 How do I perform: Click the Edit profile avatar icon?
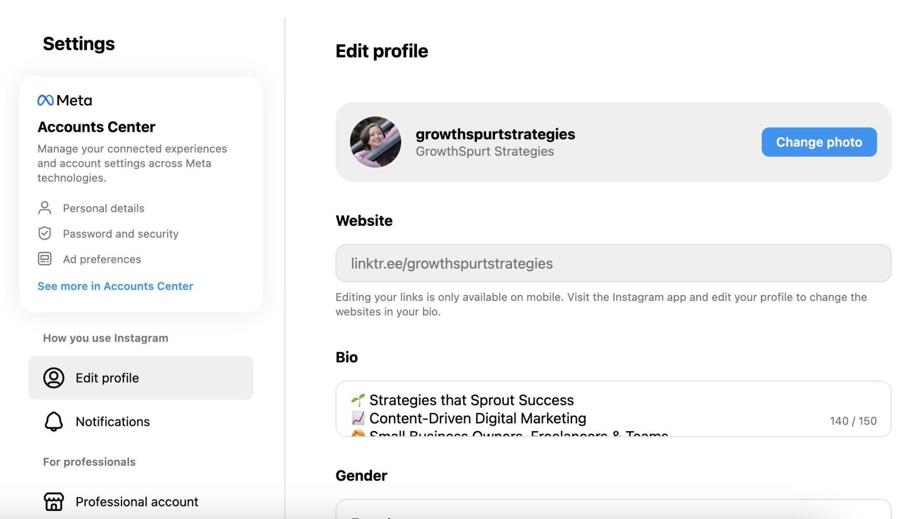click(x=53, y=378)
